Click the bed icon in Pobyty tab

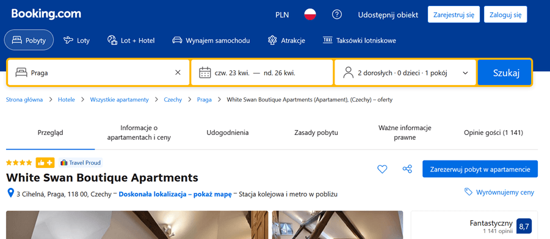(x=16, y=40)
